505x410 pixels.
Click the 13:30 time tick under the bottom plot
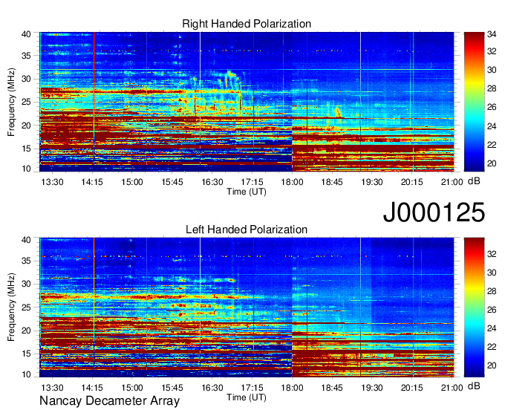[52, 388]
